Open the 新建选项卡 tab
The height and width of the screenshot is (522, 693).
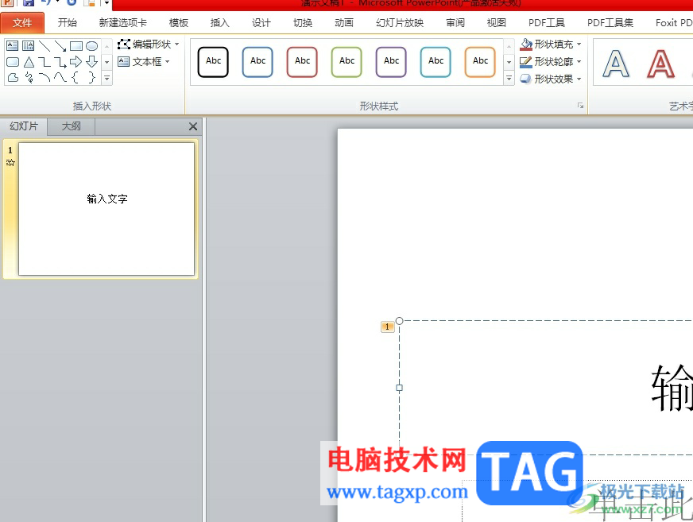pyautogui.click(x=123, y=22)
